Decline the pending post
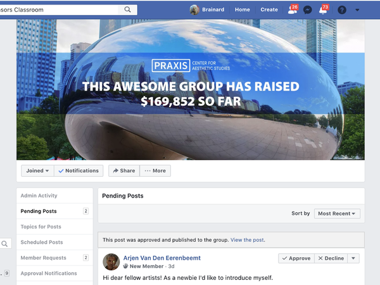 point(331,258)
